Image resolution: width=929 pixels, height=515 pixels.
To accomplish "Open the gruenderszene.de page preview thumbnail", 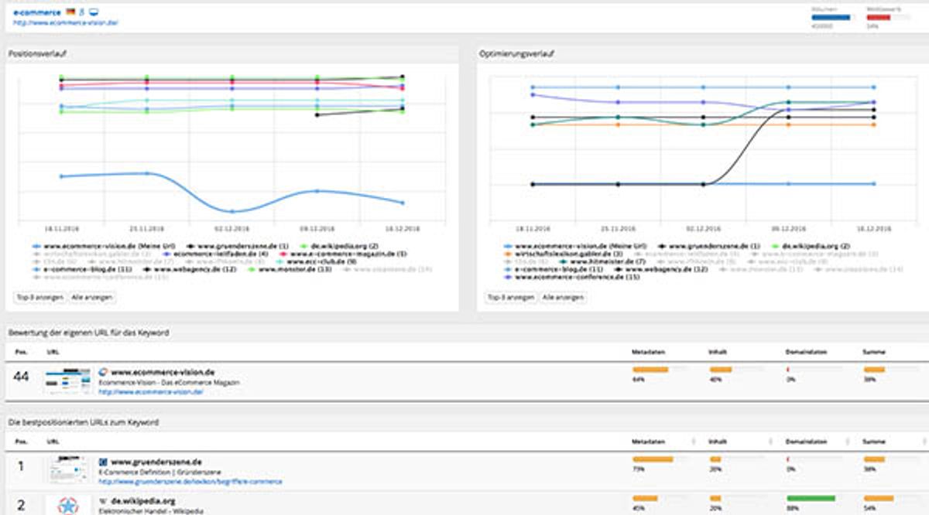I will pyautogui.click(x=68, y=470).
